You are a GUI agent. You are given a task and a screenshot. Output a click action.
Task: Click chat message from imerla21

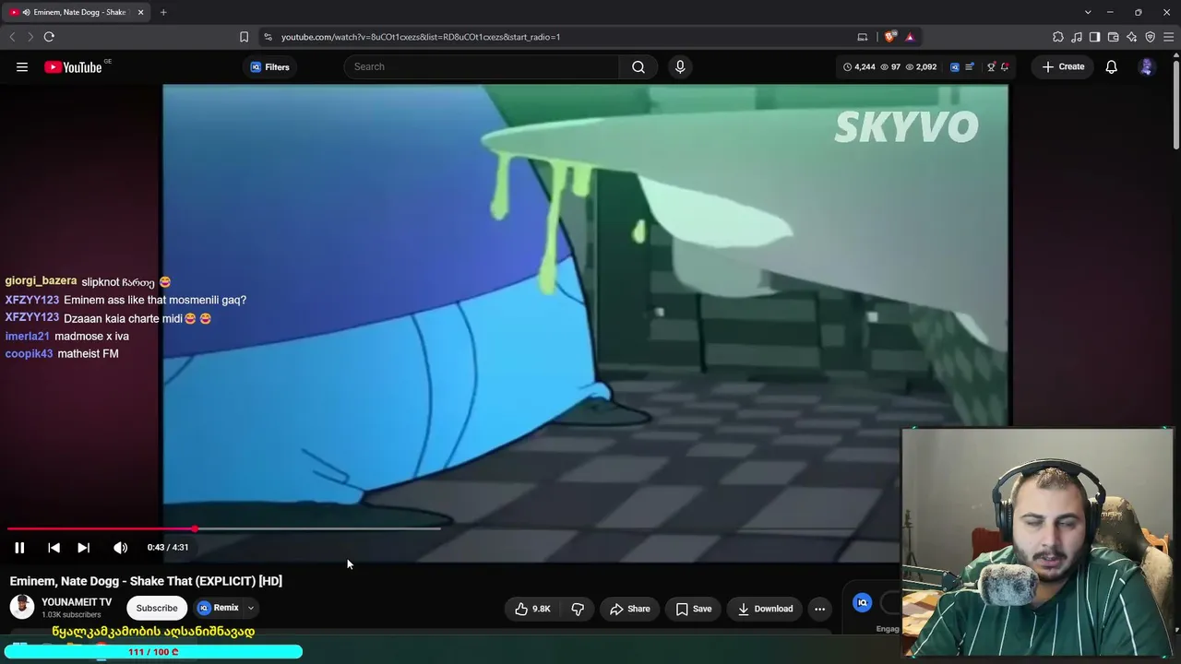point(91,337)
